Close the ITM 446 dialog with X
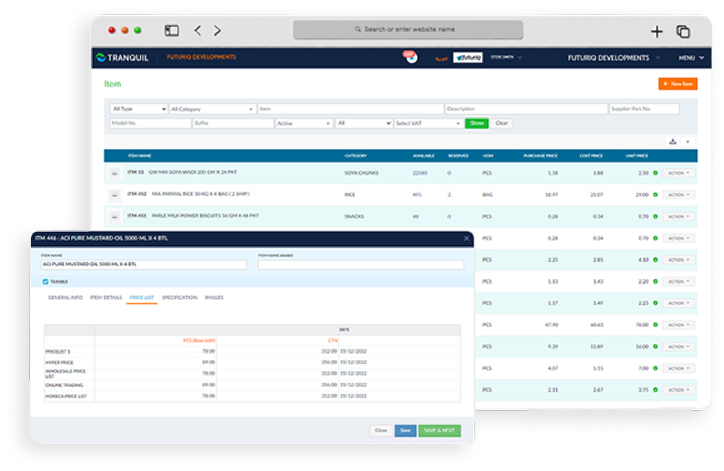 (466, 238)
